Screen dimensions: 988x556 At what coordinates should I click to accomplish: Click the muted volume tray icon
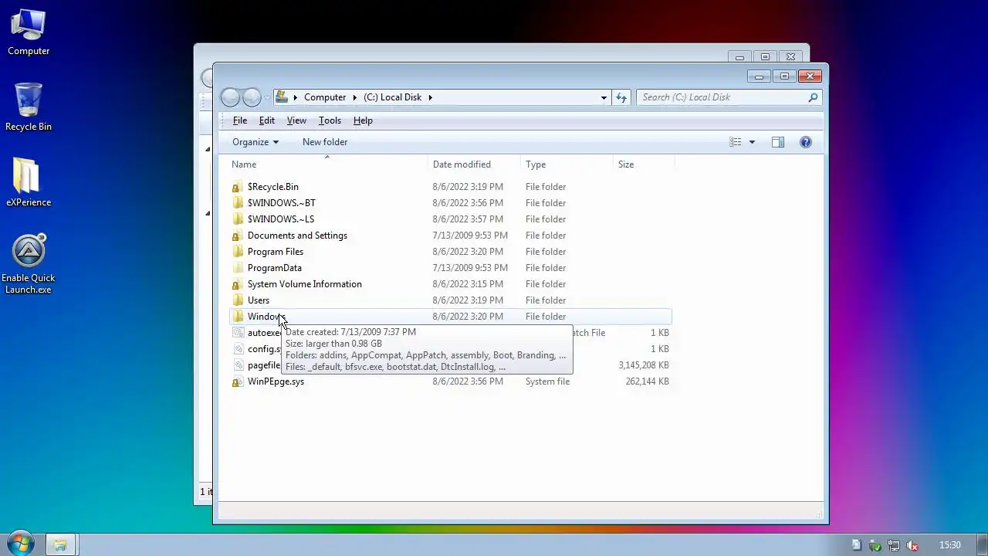[x=912, y=545]
